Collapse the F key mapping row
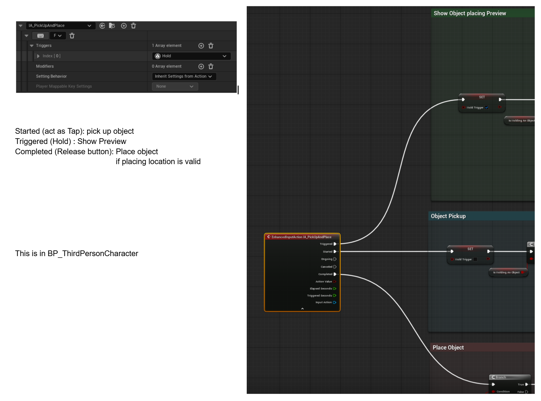 26,36
